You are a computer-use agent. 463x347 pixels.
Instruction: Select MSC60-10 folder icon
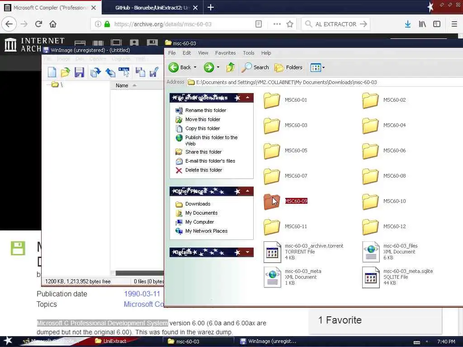click(370, 202)
